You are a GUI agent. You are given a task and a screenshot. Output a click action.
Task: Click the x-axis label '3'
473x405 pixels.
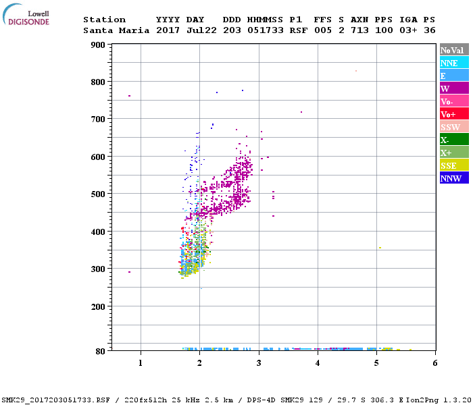[x=259, y=363]
